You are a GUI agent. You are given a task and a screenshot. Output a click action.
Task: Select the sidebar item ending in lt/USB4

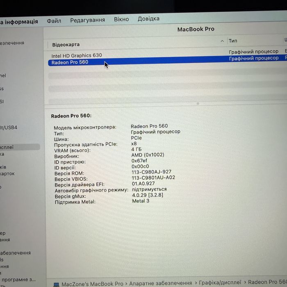click(x=9, y=128)
